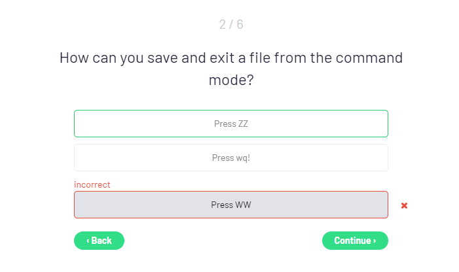Click the save and exit question text
Viewport: 459px width, 272px height.
click(x=231, y=58)
